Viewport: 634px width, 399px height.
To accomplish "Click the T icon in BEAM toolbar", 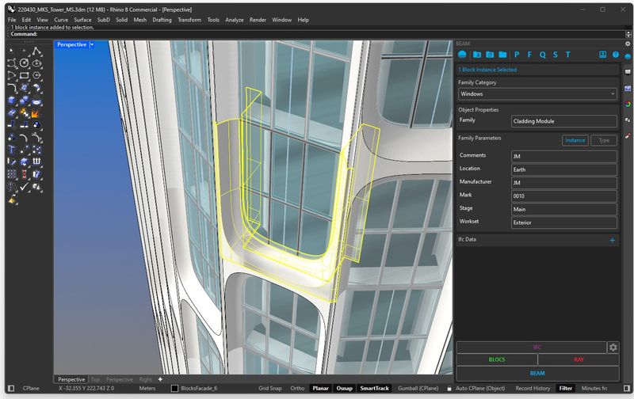I will pos(567,55).
